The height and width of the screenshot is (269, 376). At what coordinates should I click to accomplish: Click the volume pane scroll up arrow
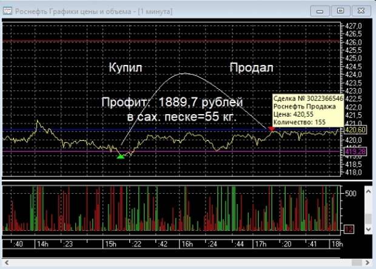368,191
